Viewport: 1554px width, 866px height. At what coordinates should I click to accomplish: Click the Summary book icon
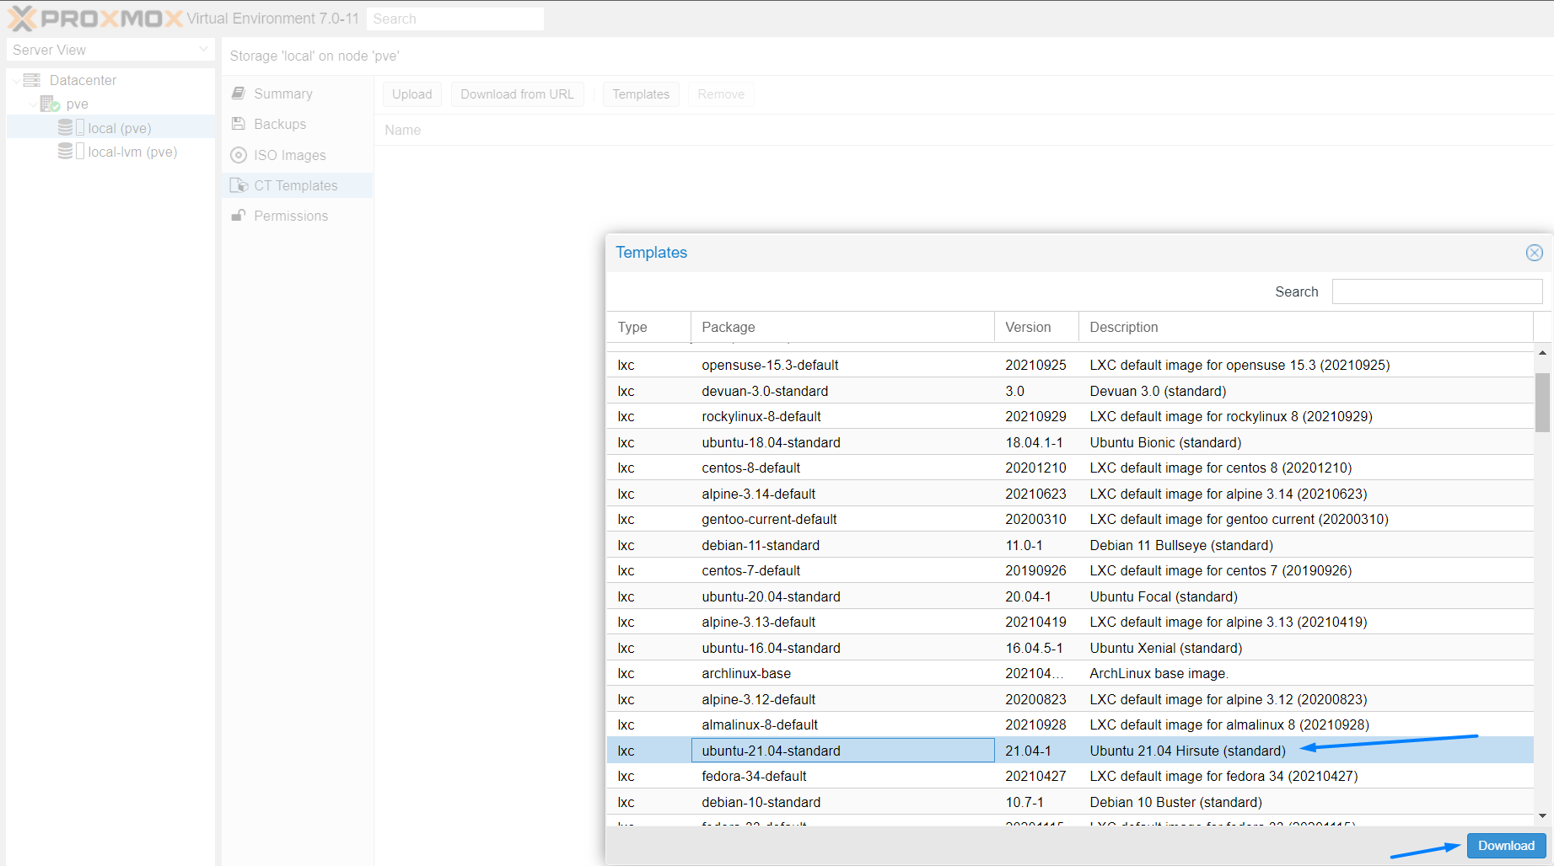click(239, 94)
